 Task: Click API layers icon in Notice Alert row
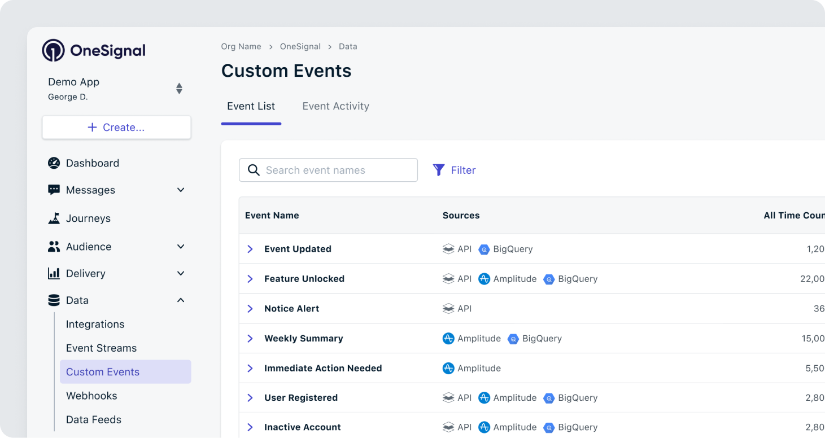tap(448, 309)
